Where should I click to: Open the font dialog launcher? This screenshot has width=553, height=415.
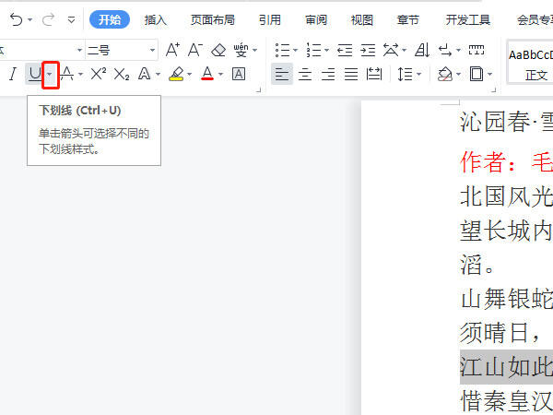tap(258, 89)
